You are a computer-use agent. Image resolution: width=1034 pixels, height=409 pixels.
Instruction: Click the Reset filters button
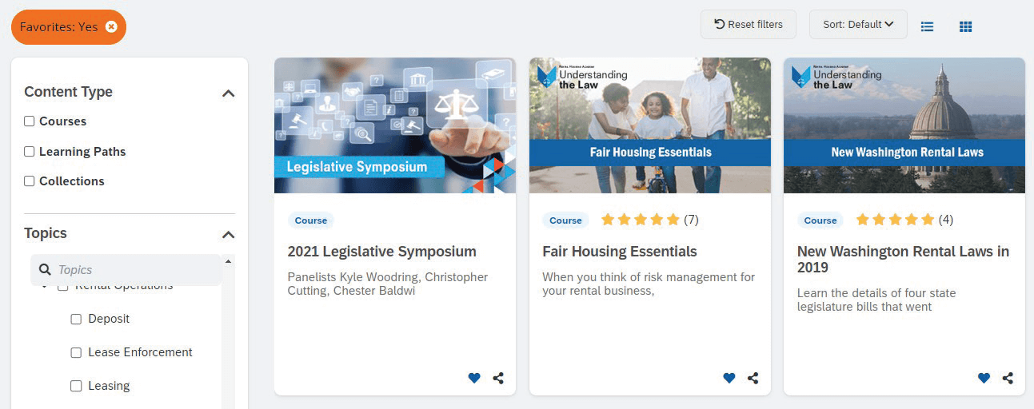tap(748, 24)
